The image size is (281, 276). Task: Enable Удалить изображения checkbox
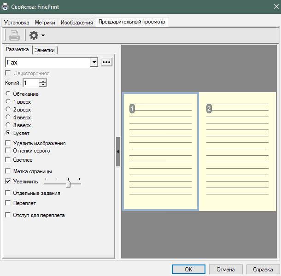point(8,143)
